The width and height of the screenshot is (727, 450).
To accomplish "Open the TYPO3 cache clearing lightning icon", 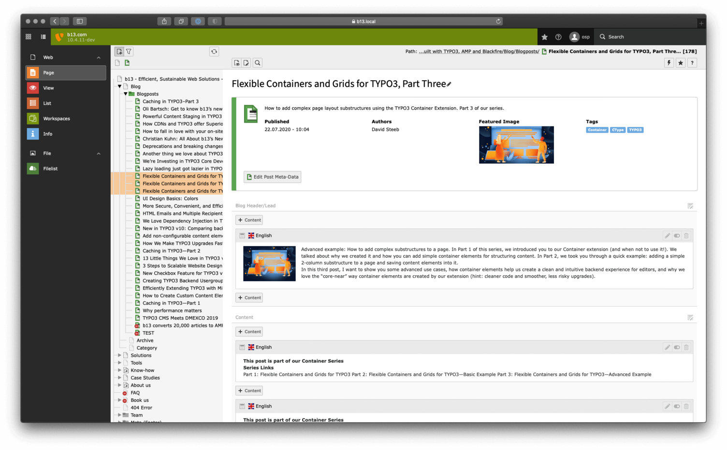I will click(x=669, y=62).
